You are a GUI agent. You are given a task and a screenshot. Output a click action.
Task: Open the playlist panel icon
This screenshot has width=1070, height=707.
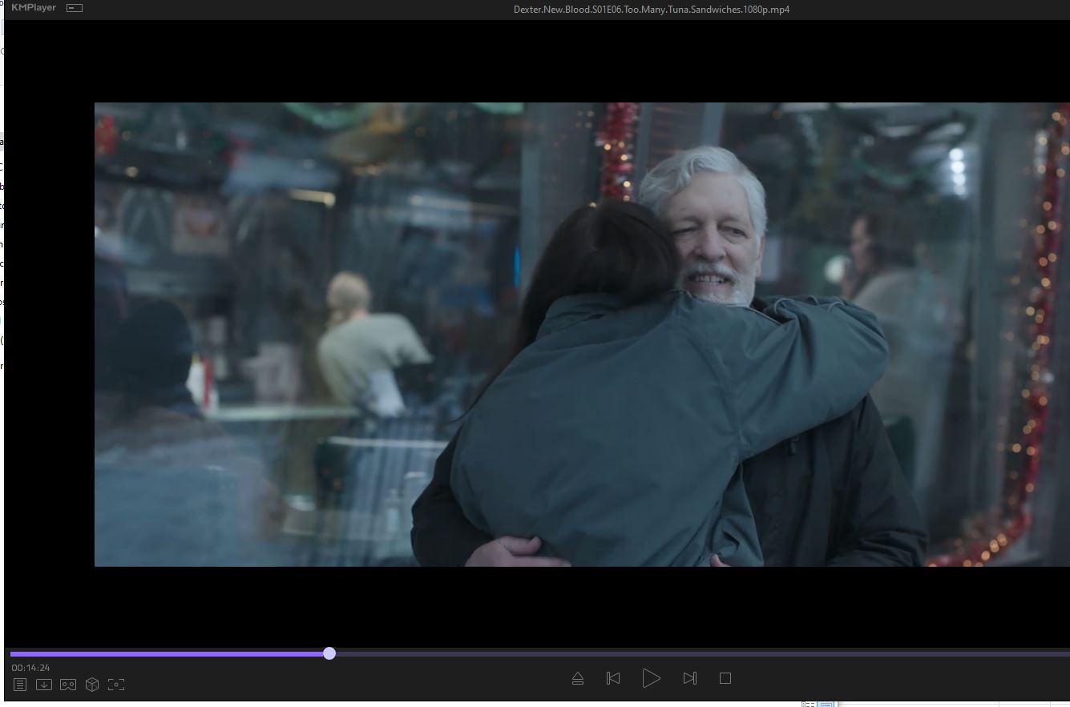20,685
